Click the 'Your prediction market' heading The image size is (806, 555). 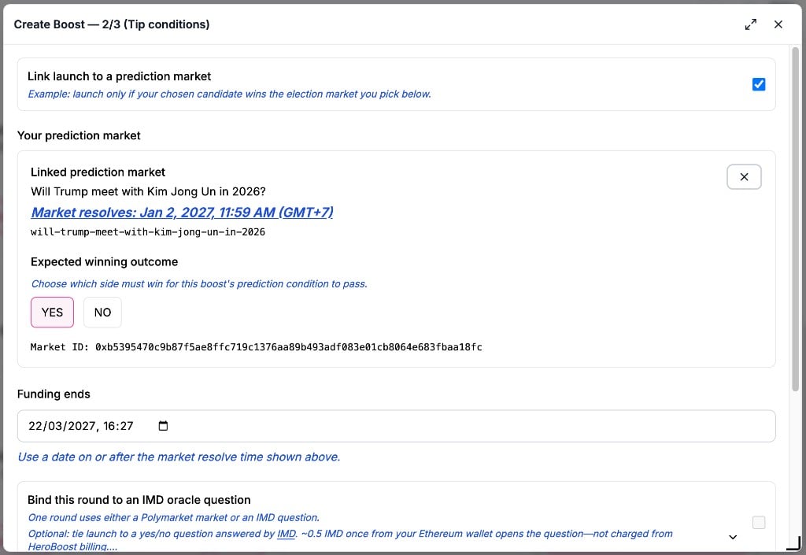point(79,135)
